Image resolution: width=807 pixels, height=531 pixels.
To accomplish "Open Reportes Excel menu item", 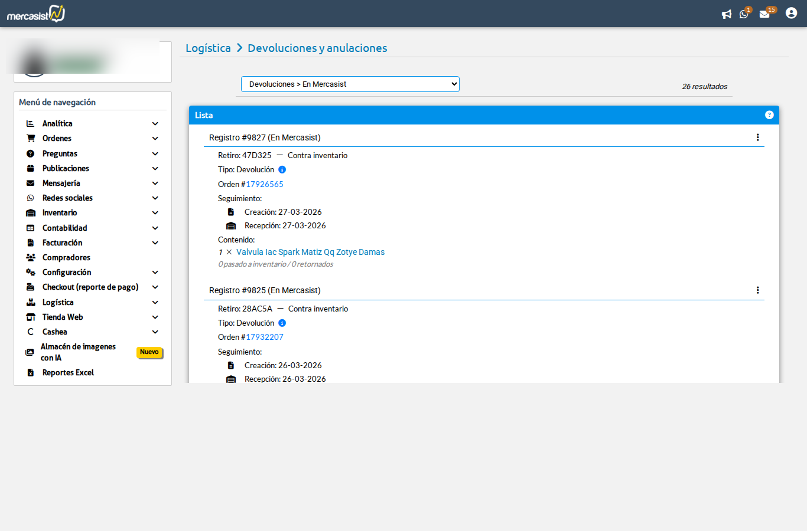I will point(68,373).
